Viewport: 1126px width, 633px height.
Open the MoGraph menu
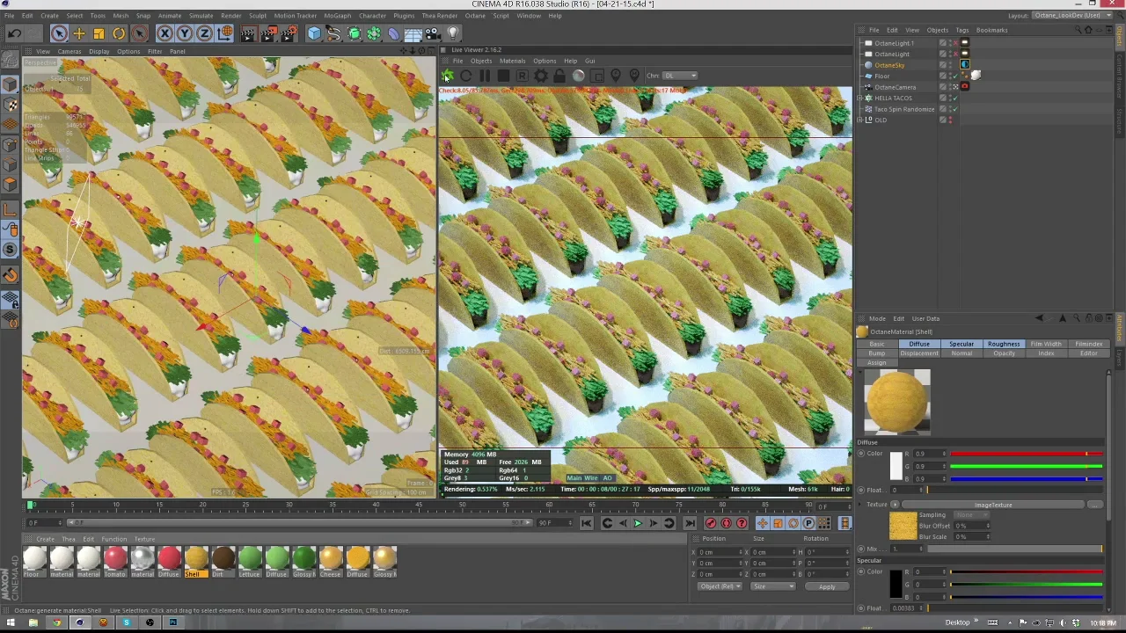coord(337,16)
